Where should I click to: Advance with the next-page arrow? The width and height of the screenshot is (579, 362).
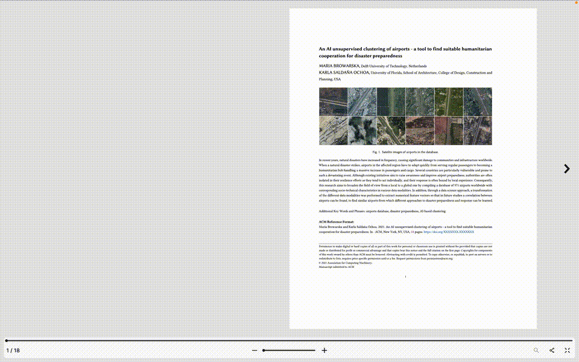tap(566, 169)
